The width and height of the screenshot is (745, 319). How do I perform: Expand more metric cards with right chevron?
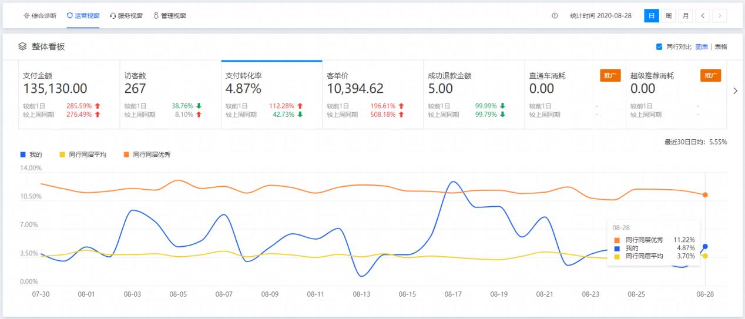click(x=736, y=90)
